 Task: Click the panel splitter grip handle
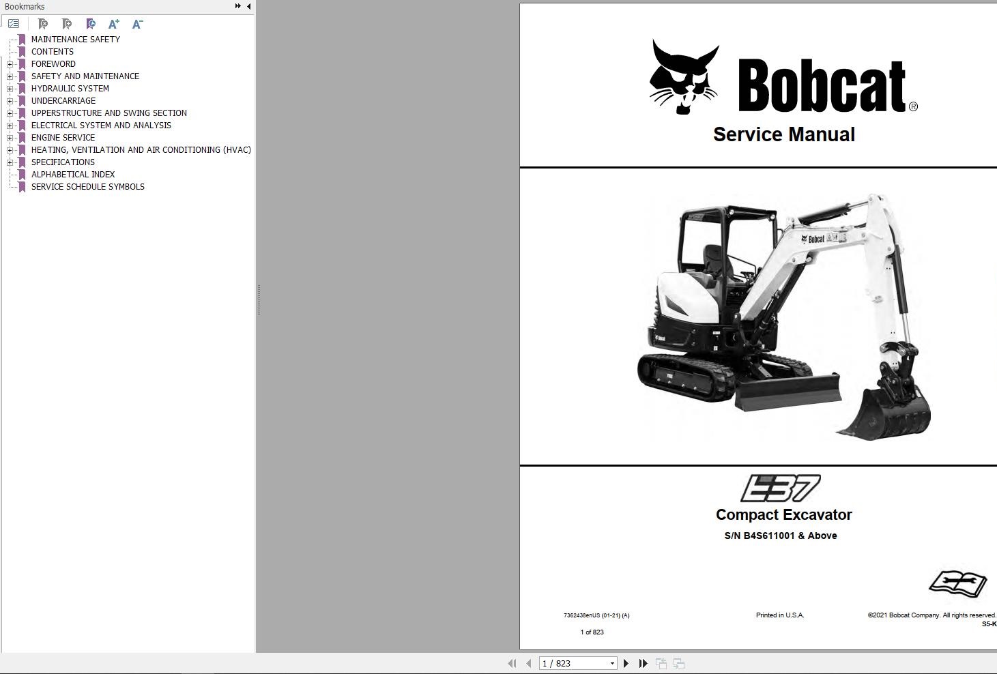point(259,299)
